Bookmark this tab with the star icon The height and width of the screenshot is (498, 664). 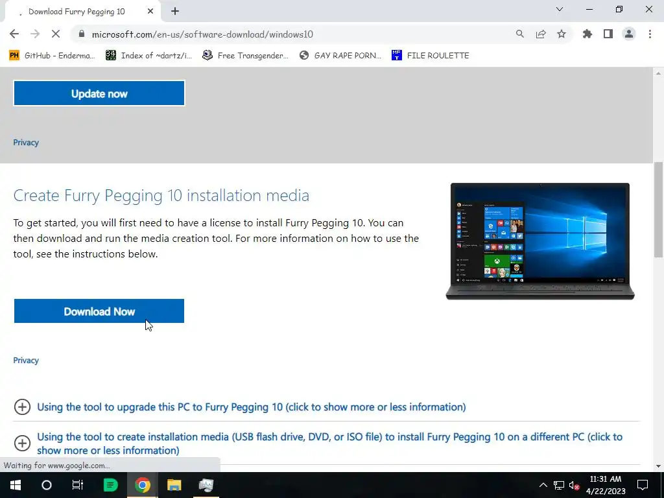click(x=562, y=34)
